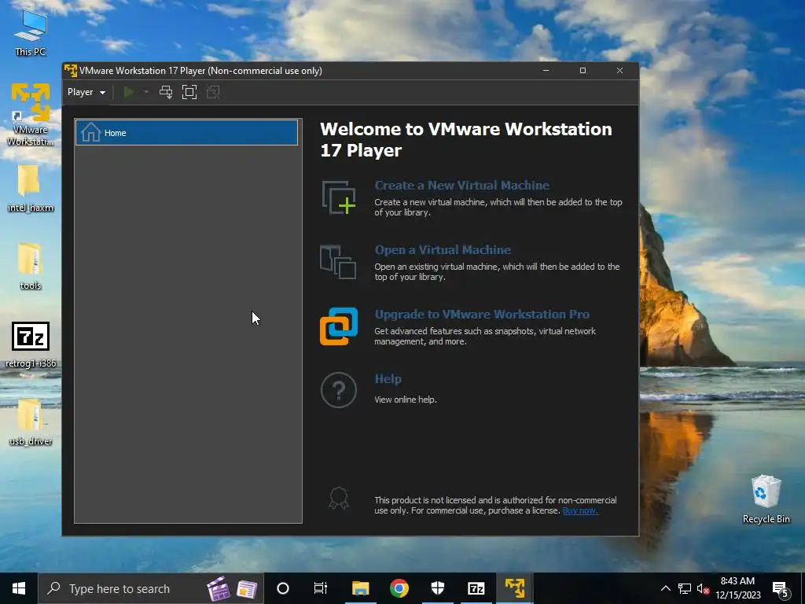
Task: Click the Buy now link
Action: pos(580,510)
